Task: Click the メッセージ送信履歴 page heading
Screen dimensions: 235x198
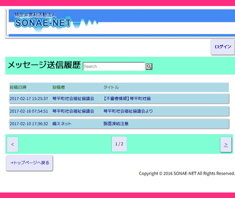Action: tap(44, 65)
